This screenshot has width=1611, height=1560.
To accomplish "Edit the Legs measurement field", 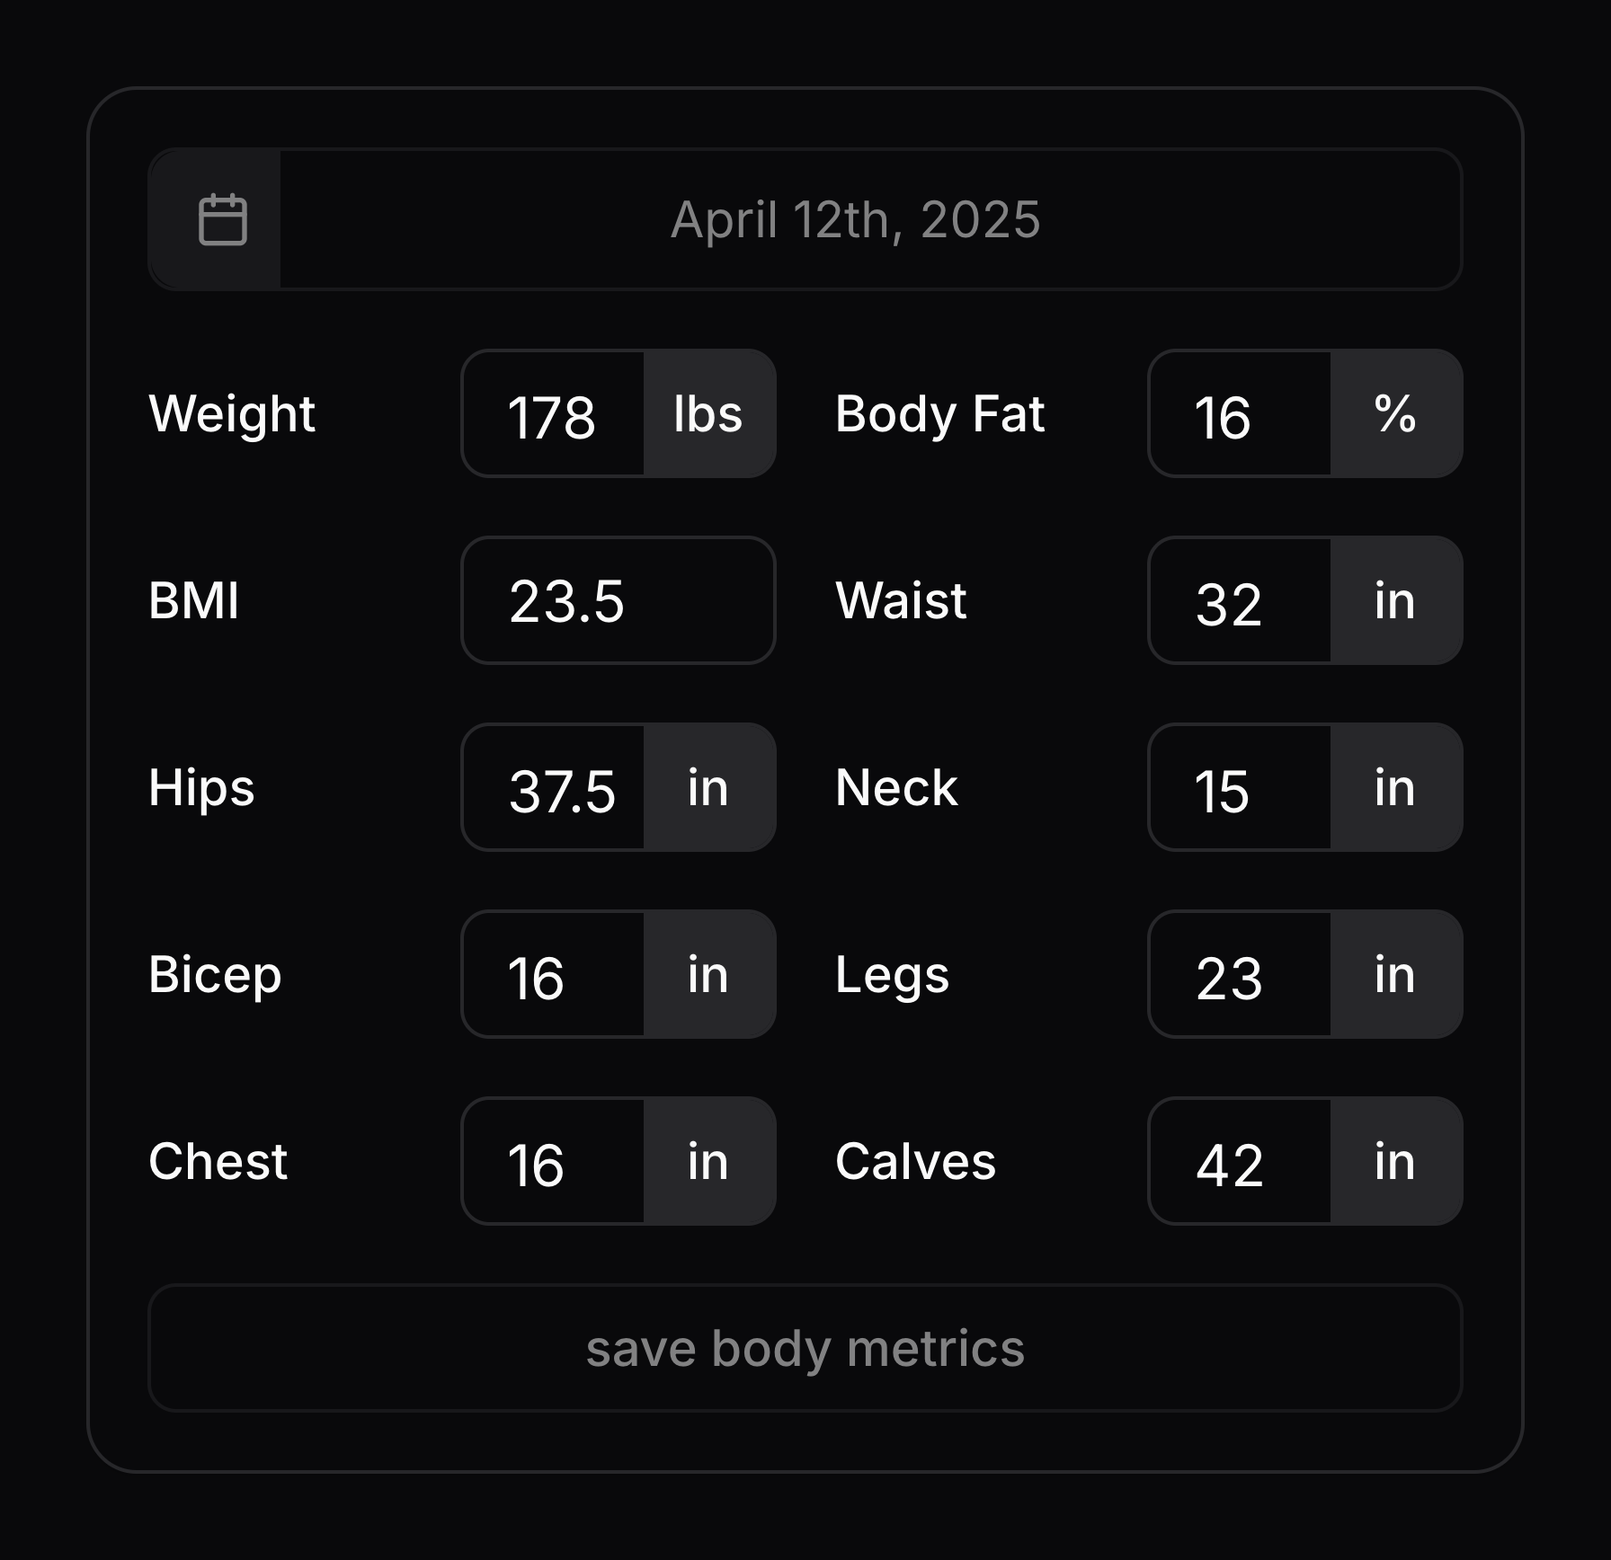I will (x=1241, y=975).
